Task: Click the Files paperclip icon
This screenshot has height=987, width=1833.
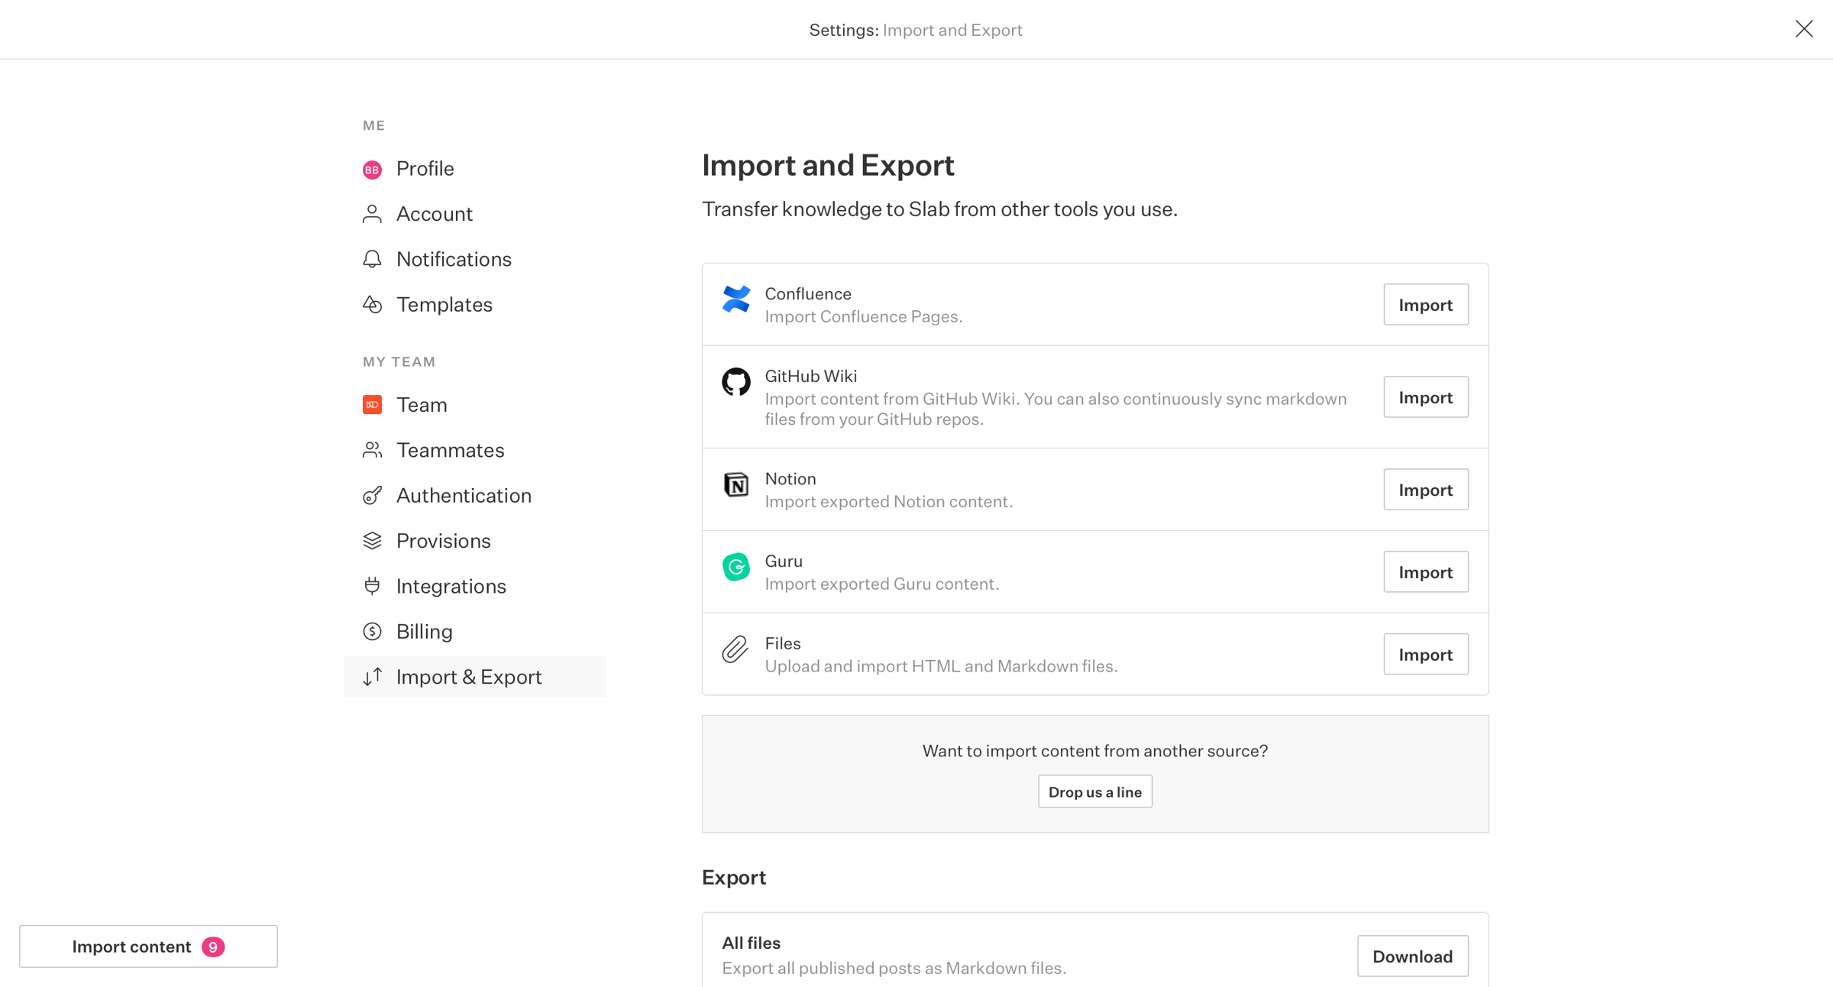Action: click(735, 649)
